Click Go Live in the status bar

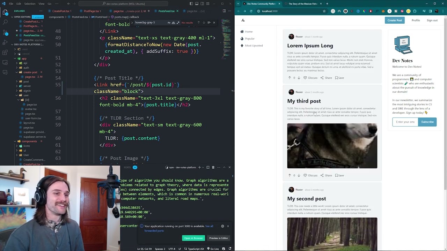213,249
